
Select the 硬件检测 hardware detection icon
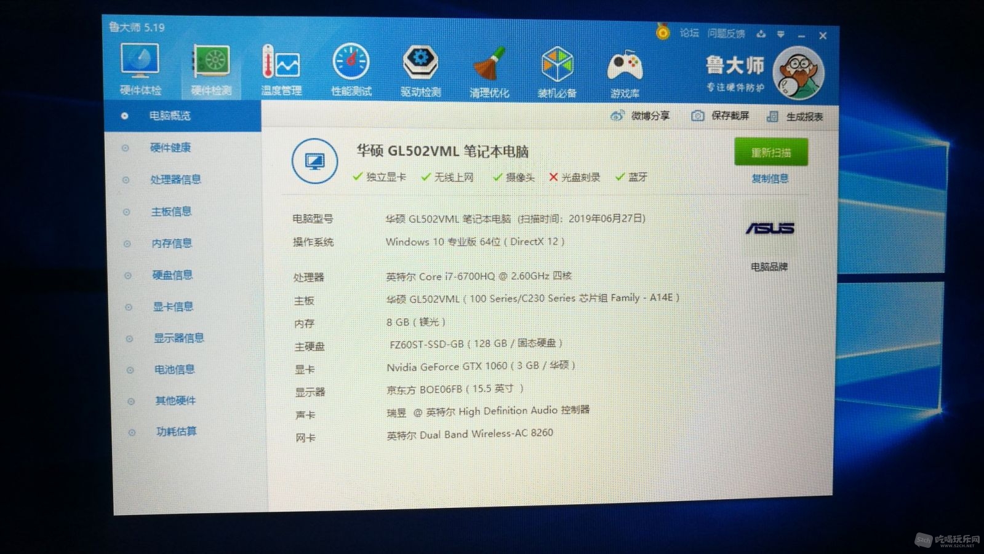tap(211, 69)
